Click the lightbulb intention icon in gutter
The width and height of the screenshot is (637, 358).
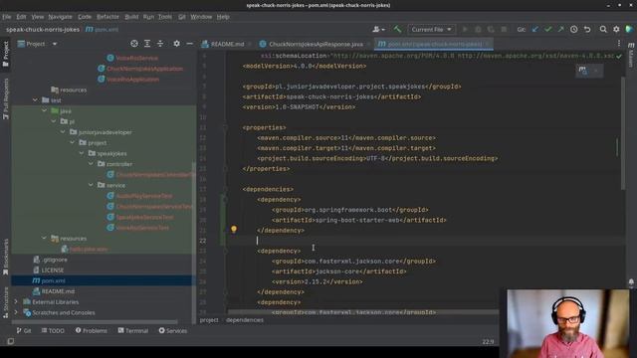[x=234, y=230]
